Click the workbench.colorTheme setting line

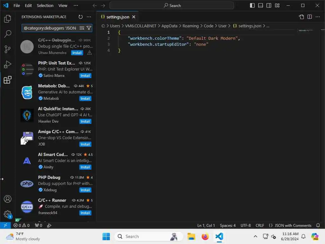184,38
